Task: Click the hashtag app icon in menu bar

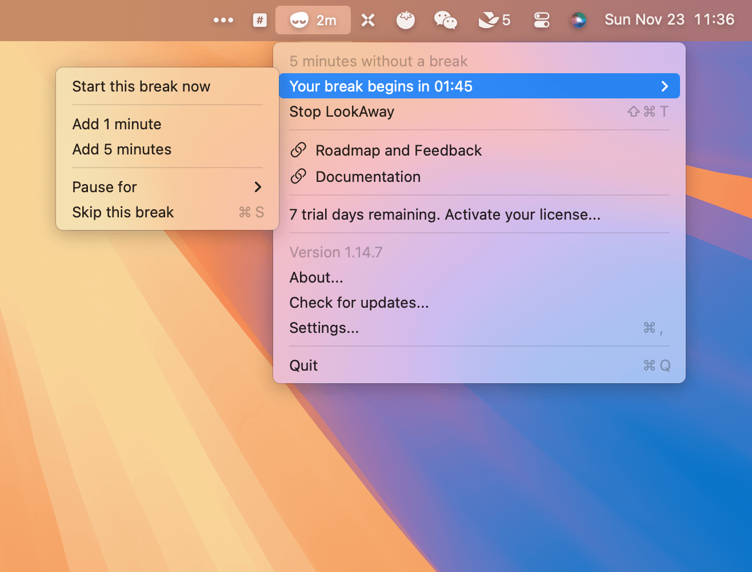Action: click(260, 21)
